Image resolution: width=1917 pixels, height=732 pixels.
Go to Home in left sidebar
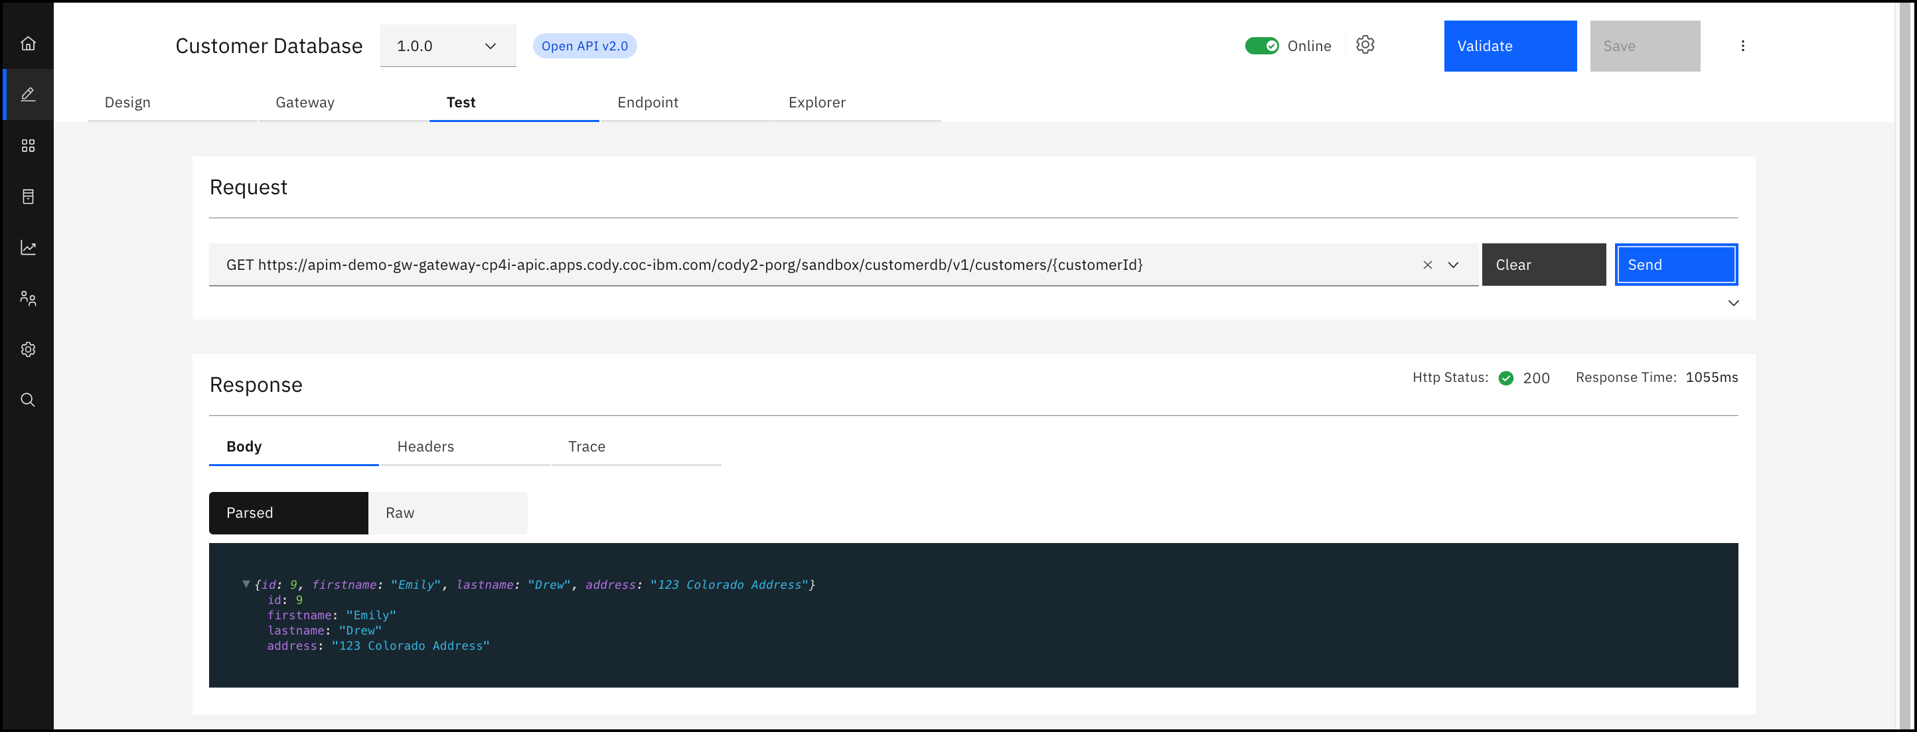29,43
